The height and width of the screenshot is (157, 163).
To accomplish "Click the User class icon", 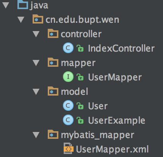I will pyautogui.click(x=68, y=105).
